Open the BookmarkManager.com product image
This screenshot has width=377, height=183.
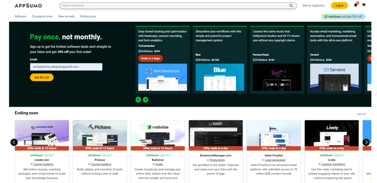click(x=216, y=133)
